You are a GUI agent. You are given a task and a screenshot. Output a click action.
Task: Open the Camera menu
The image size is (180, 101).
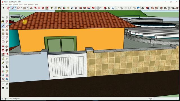coord(15,5)
